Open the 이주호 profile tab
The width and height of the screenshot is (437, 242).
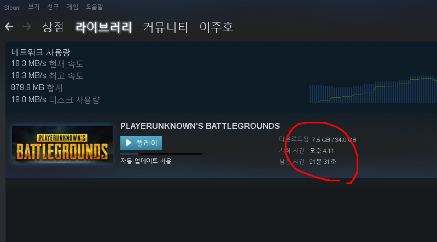(216, 27)
